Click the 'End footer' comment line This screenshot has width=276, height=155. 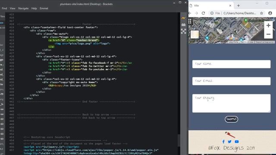(76, 102)
